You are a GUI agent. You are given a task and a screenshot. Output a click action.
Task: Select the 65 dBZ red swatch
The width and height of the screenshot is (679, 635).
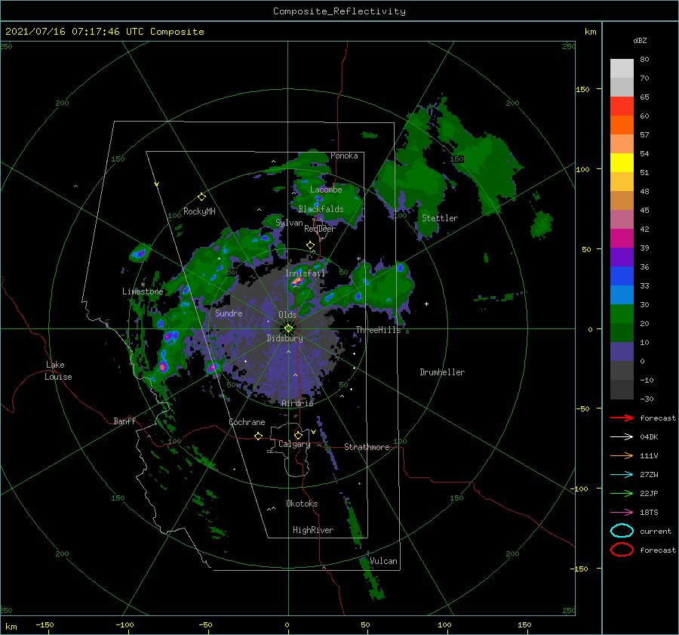coord(622,106)
